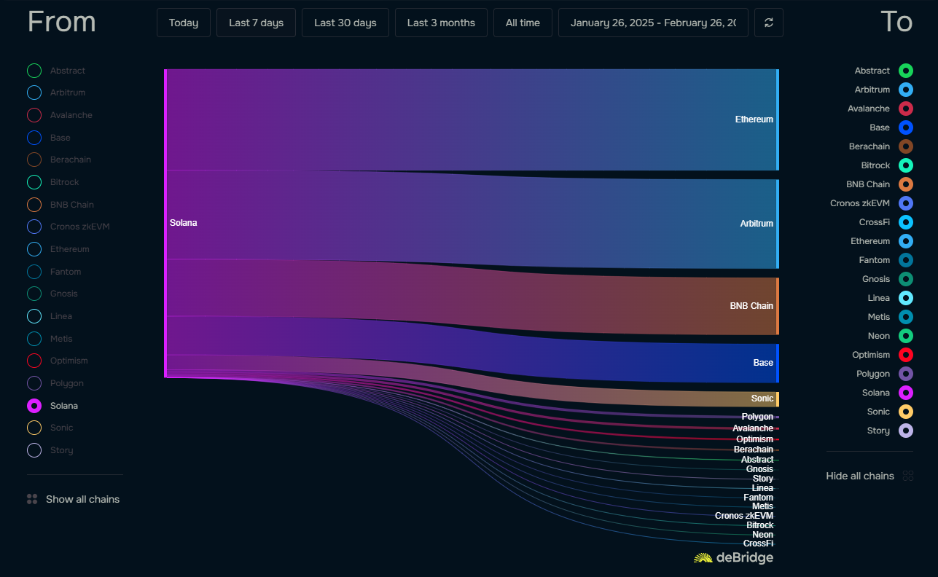The image size is (938, 577).
Task: Disable Solana in the To list
Action: (906, 393)
